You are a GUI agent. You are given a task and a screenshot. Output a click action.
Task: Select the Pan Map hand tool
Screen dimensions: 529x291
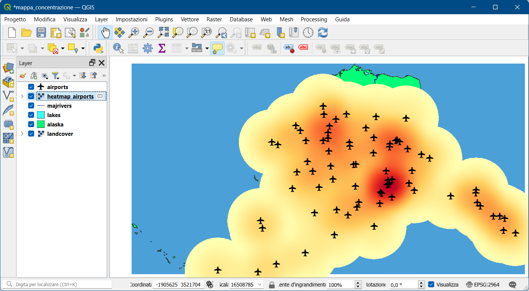[105, 33]
